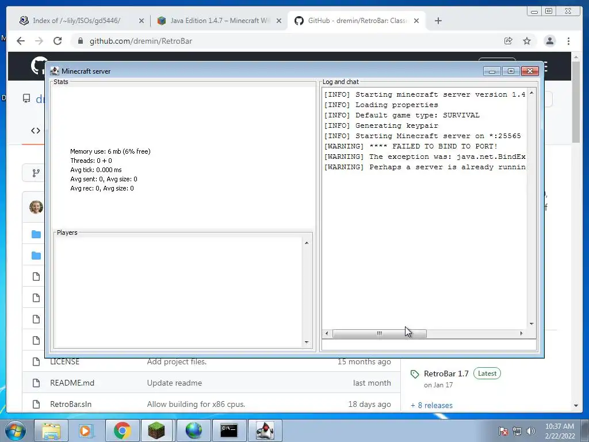Open the RetroBar 1.7 release link
Viewport: 589px width, 442px height.
pyautogui.click(x=446, y=374)
